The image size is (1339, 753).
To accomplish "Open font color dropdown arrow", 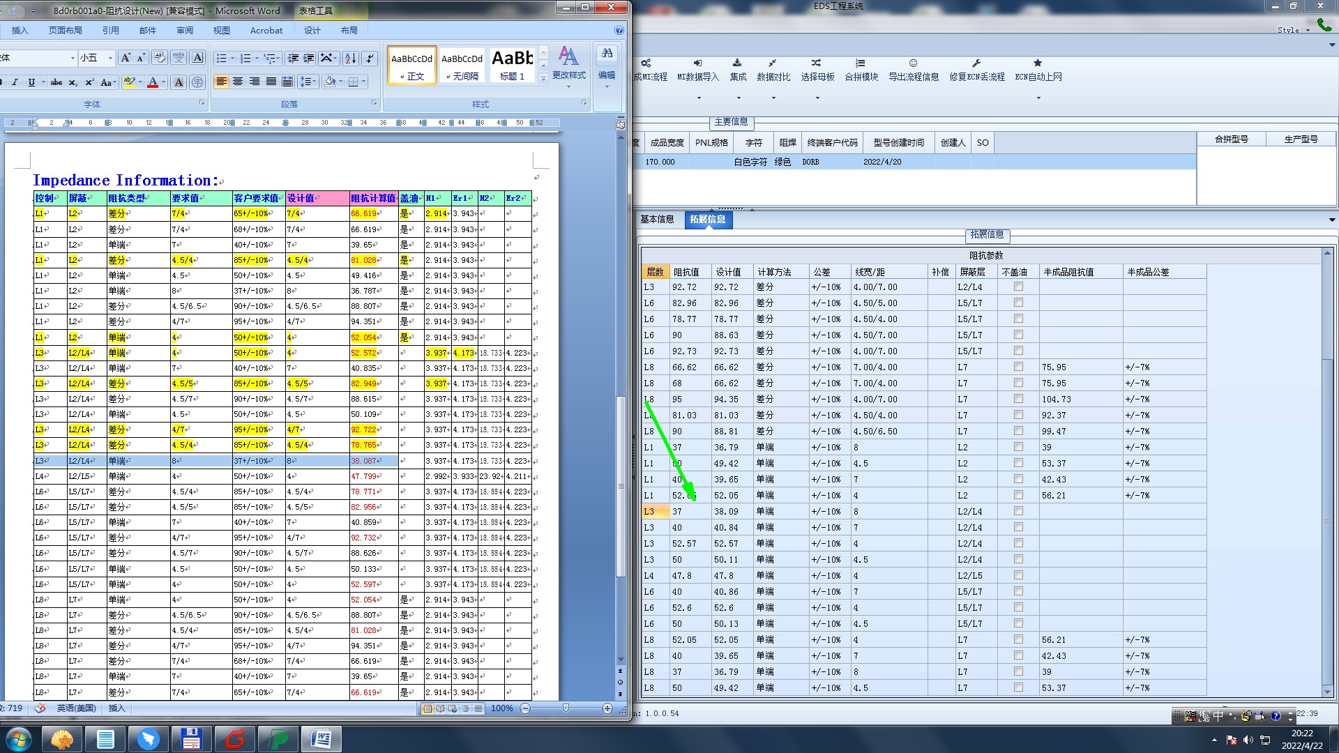I will (164, 82).
